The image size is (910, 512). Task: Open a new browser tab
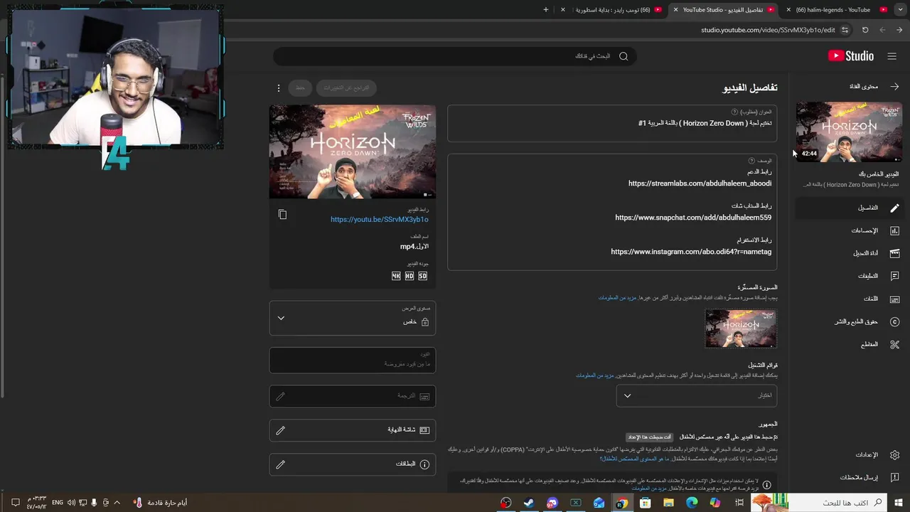[x=546, y=10]
